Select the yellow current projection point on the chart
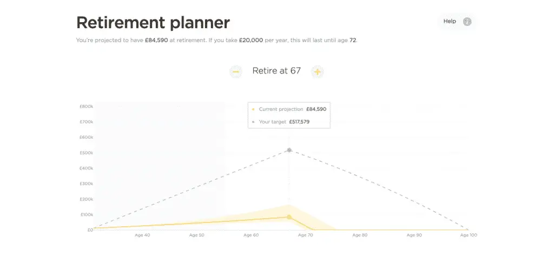The height and width of the screenshot is (256, 554). click(x=289, y=216)
